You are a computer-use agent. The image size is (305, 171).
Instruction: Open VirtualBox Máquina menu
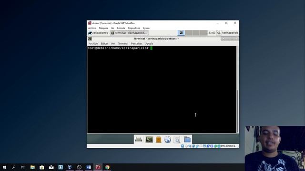(x=103, y=28)
